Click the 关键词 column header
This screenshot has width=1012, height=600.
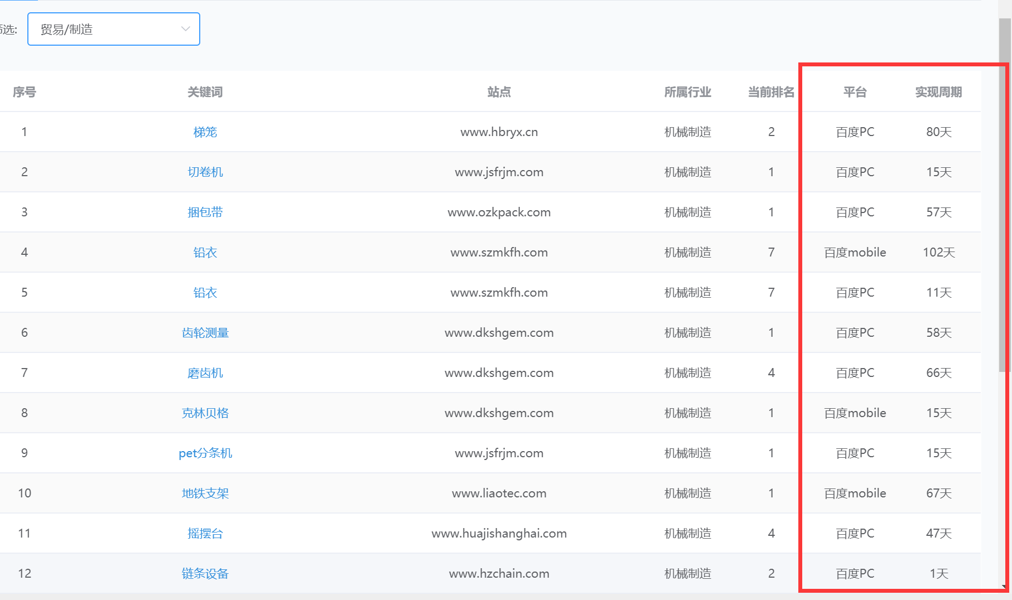coord(205,92)
